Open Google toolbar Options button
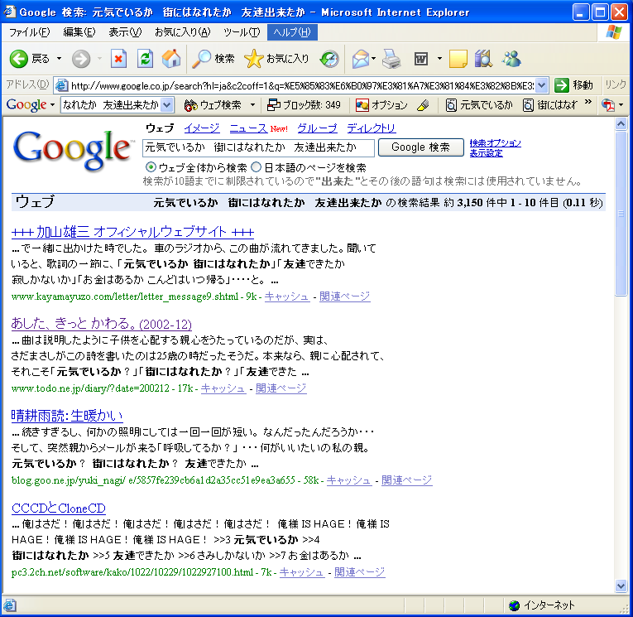 click(x=382, y=105)
